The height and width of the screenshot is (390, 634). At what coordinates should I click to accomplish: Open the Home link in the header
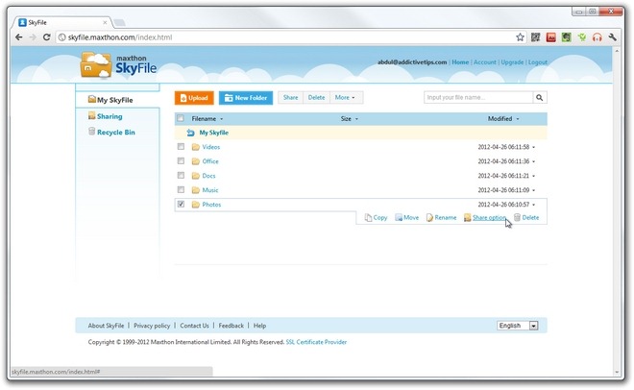point(460,62)
